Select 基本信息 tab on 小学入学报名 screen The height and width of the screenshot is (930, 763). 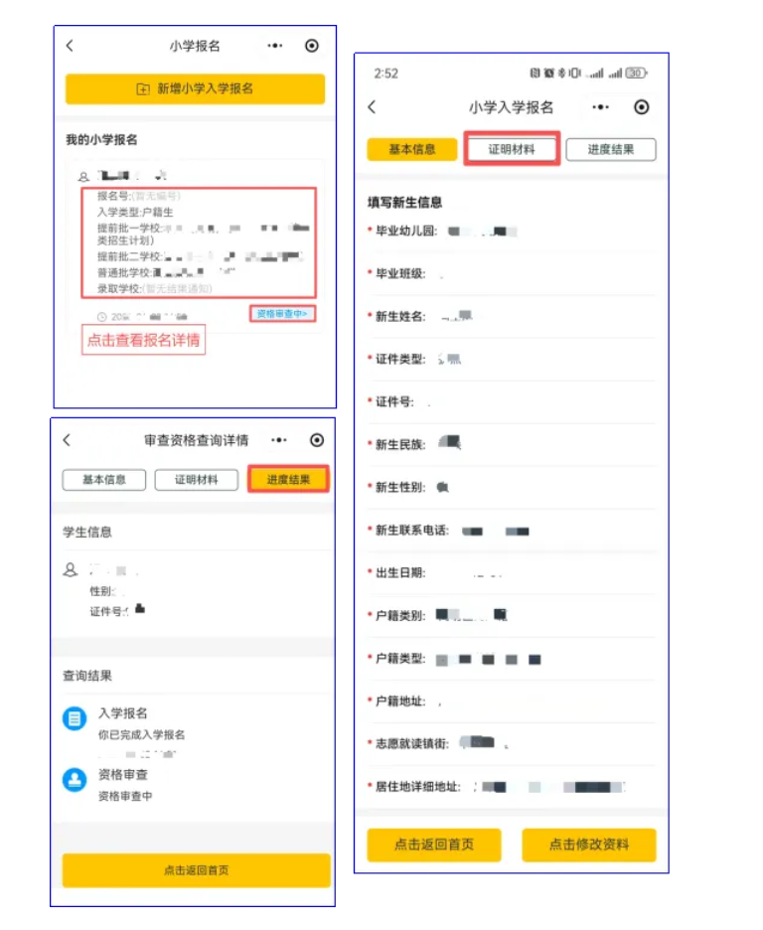click(411, 150)
